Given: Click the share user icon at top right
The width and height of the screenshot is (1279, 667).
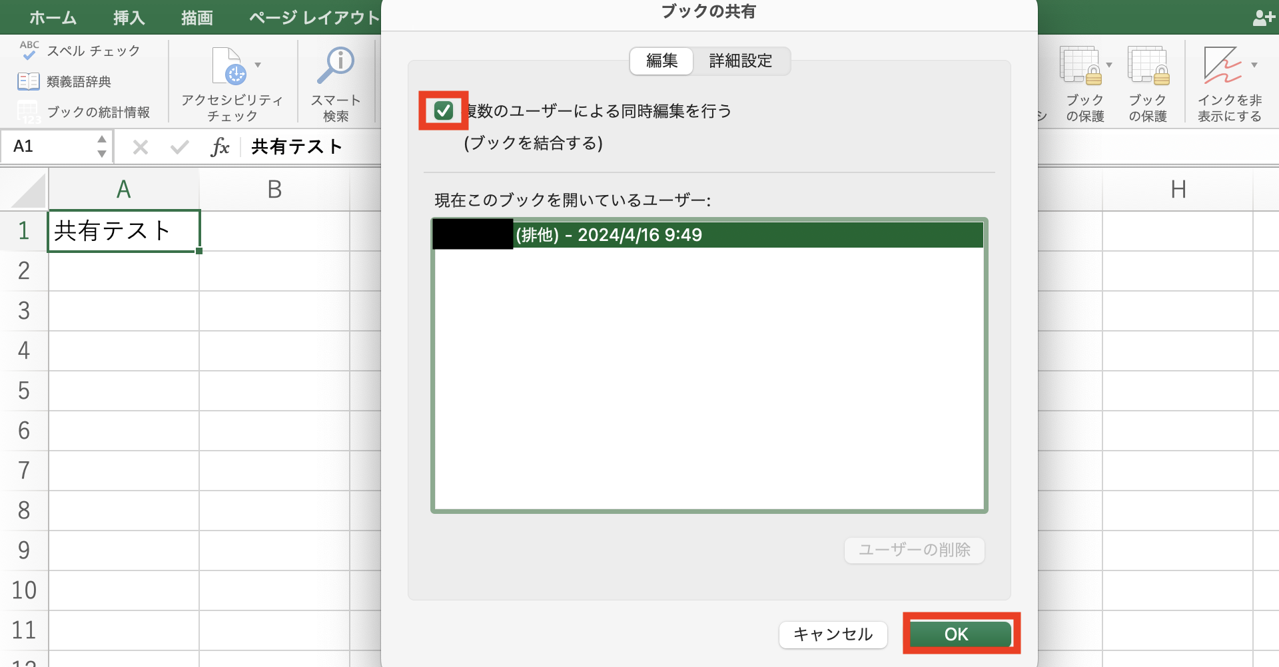Looking at the screenshot, I should 1263,17.
